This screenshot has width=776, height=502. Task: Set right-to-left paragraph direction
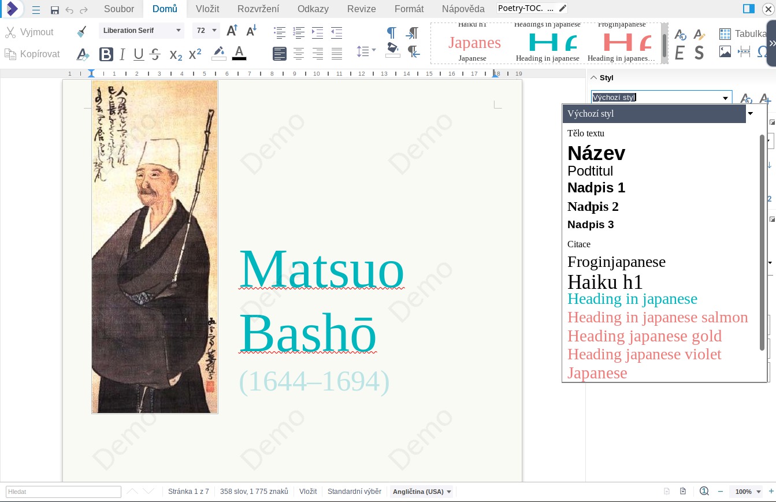tap(413, 52)
